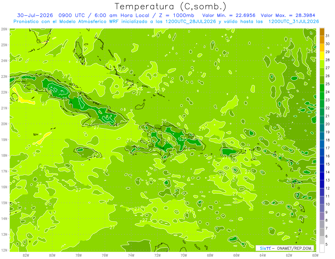
Task: Click the orange colorbar segment between 30 and 31
Action: tap(322, 40)
